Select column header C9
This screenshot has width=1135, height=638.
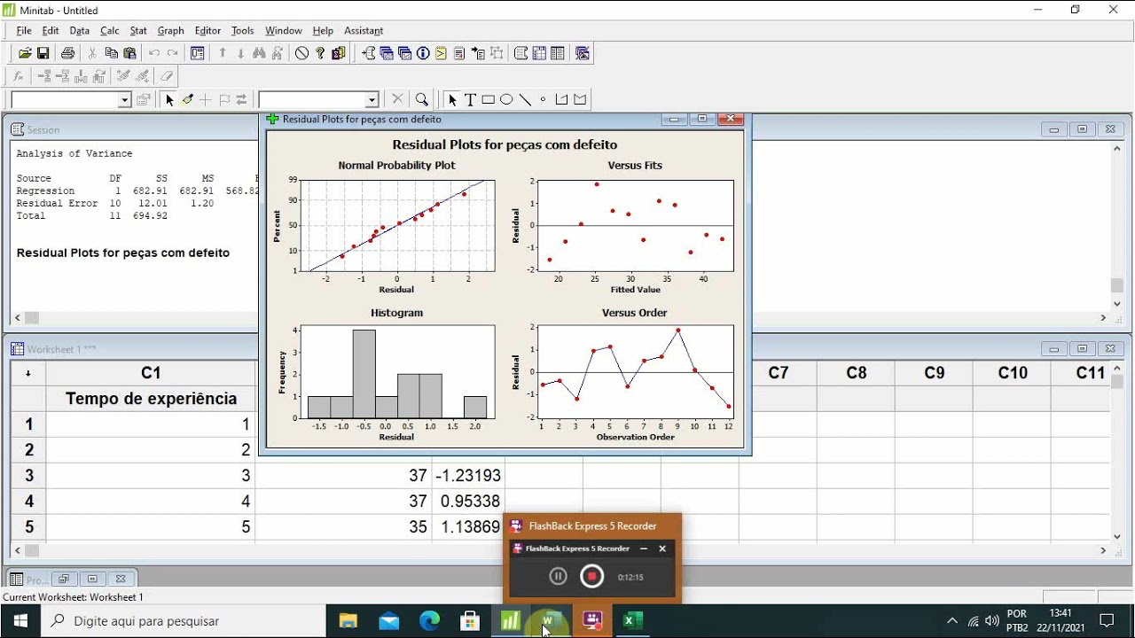[935, 373]
